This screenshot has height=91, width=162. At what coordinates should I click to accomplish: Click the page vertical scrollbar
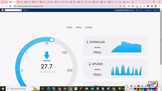point(161,38)
